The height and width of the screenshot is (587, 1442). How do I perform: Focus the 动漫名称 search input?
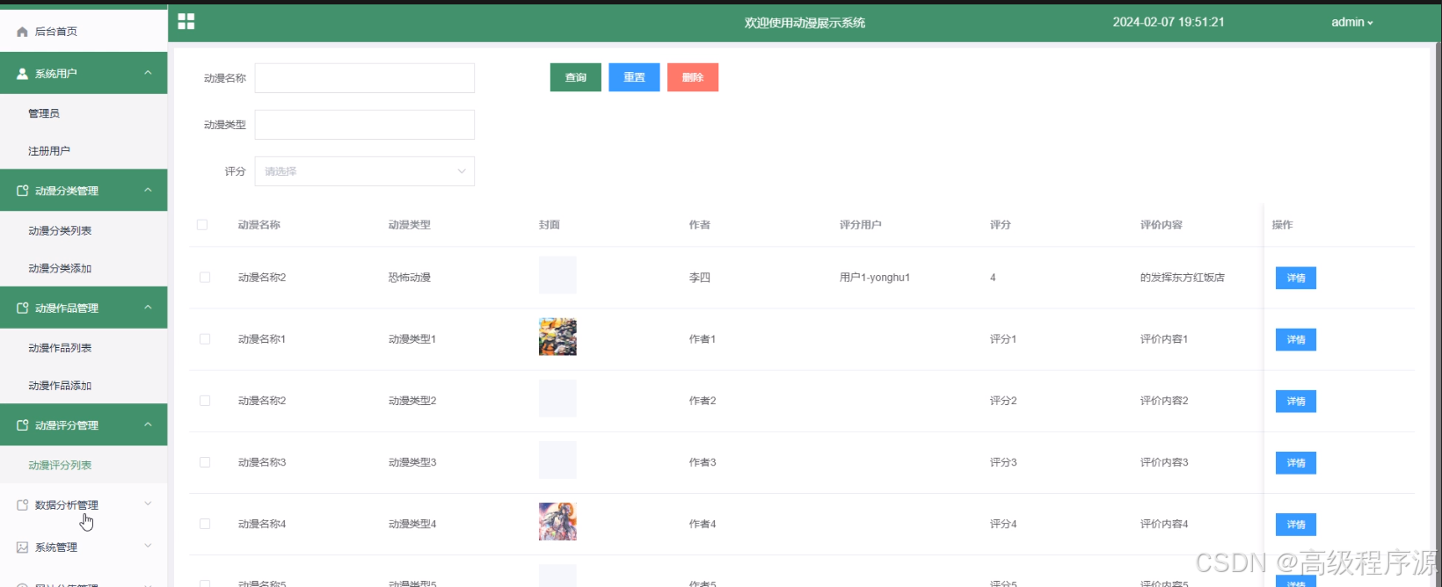364,78
